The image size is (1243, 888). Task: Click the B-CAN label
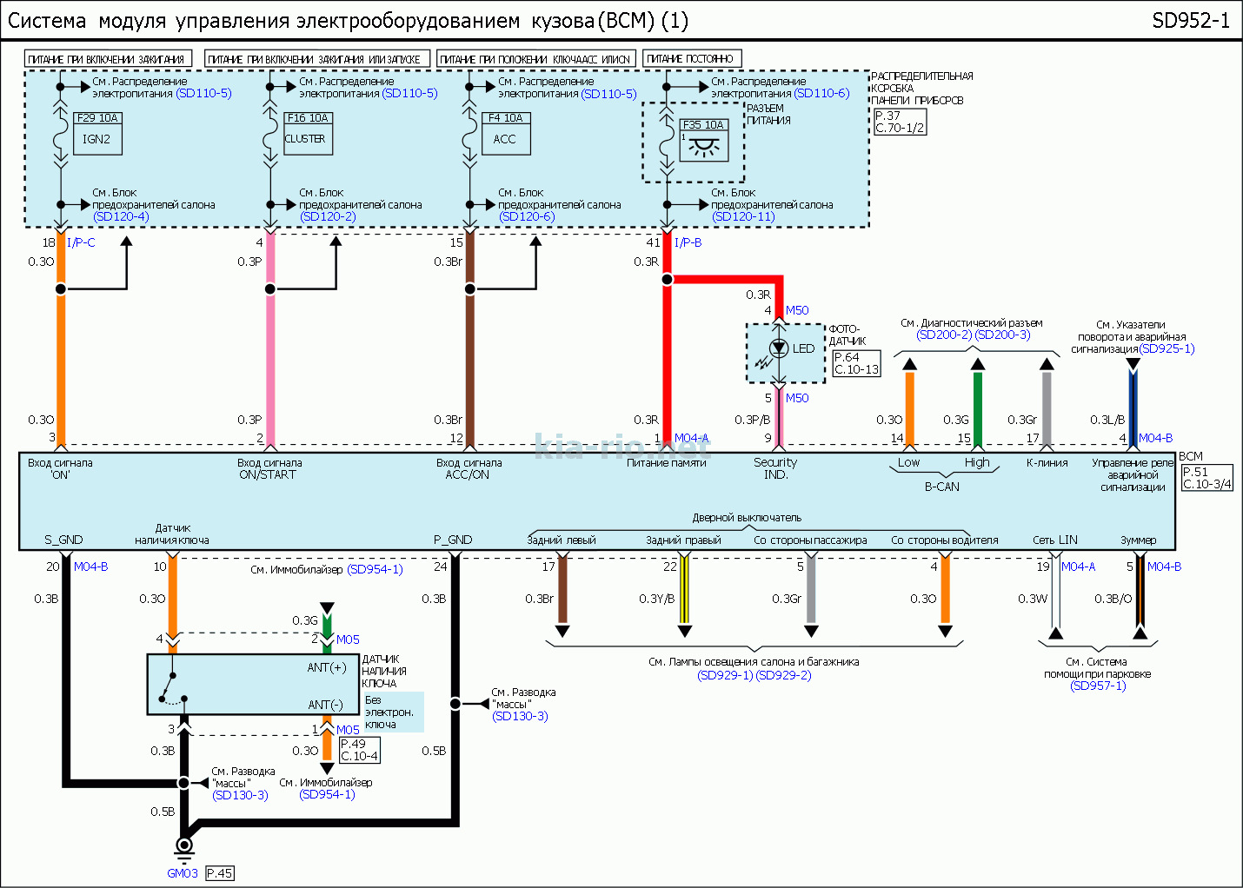click(x=942, y=487)
